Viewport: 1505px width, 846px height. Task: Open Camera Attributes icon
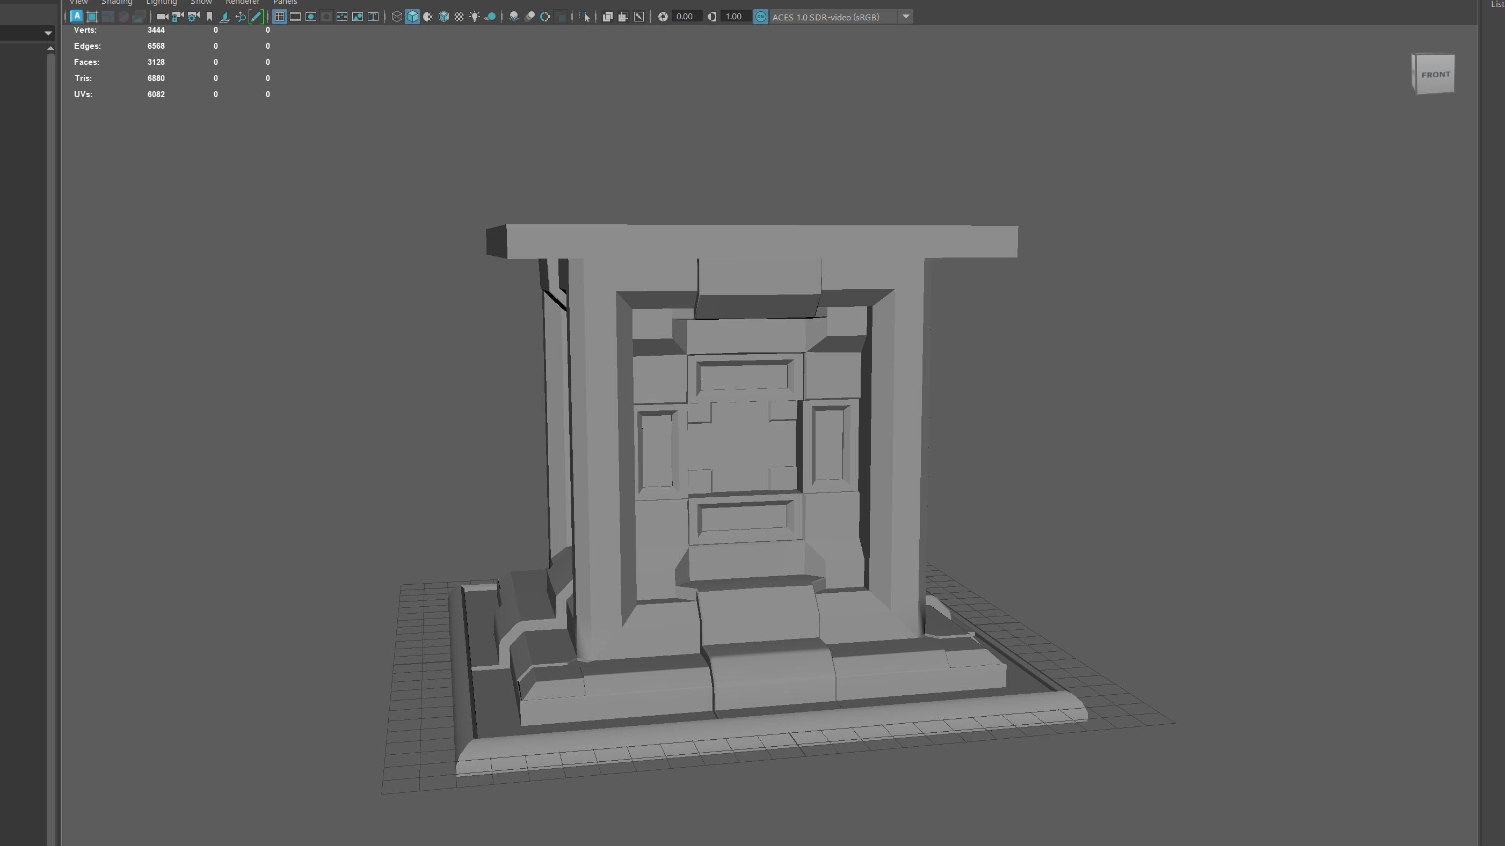[x=193, y=17]
